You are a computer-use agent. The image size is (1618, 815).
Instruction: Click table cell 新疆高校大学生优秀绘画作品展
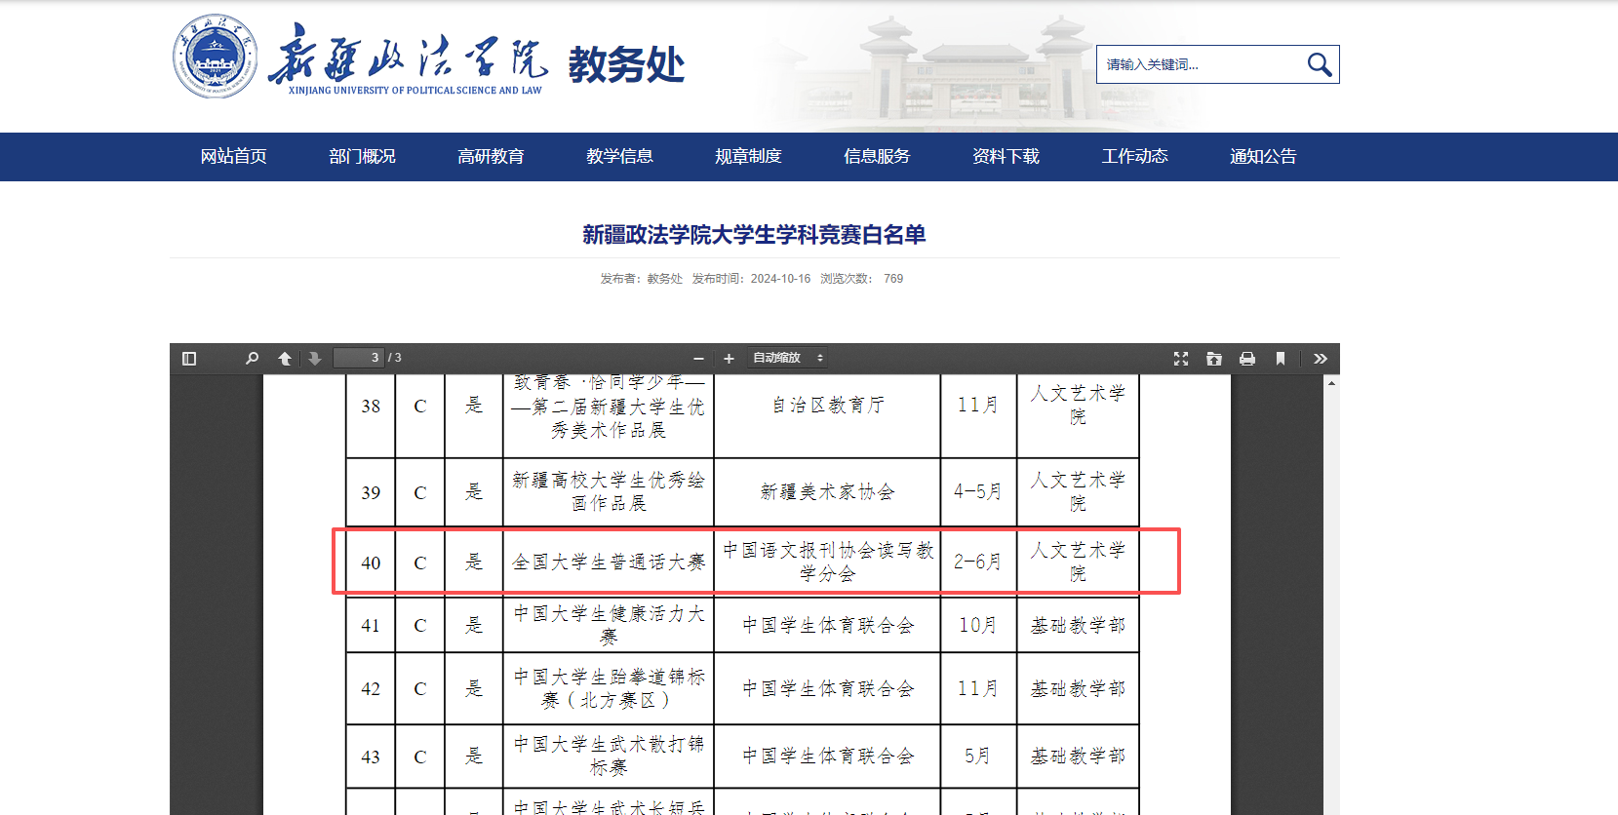pos(609,492)
